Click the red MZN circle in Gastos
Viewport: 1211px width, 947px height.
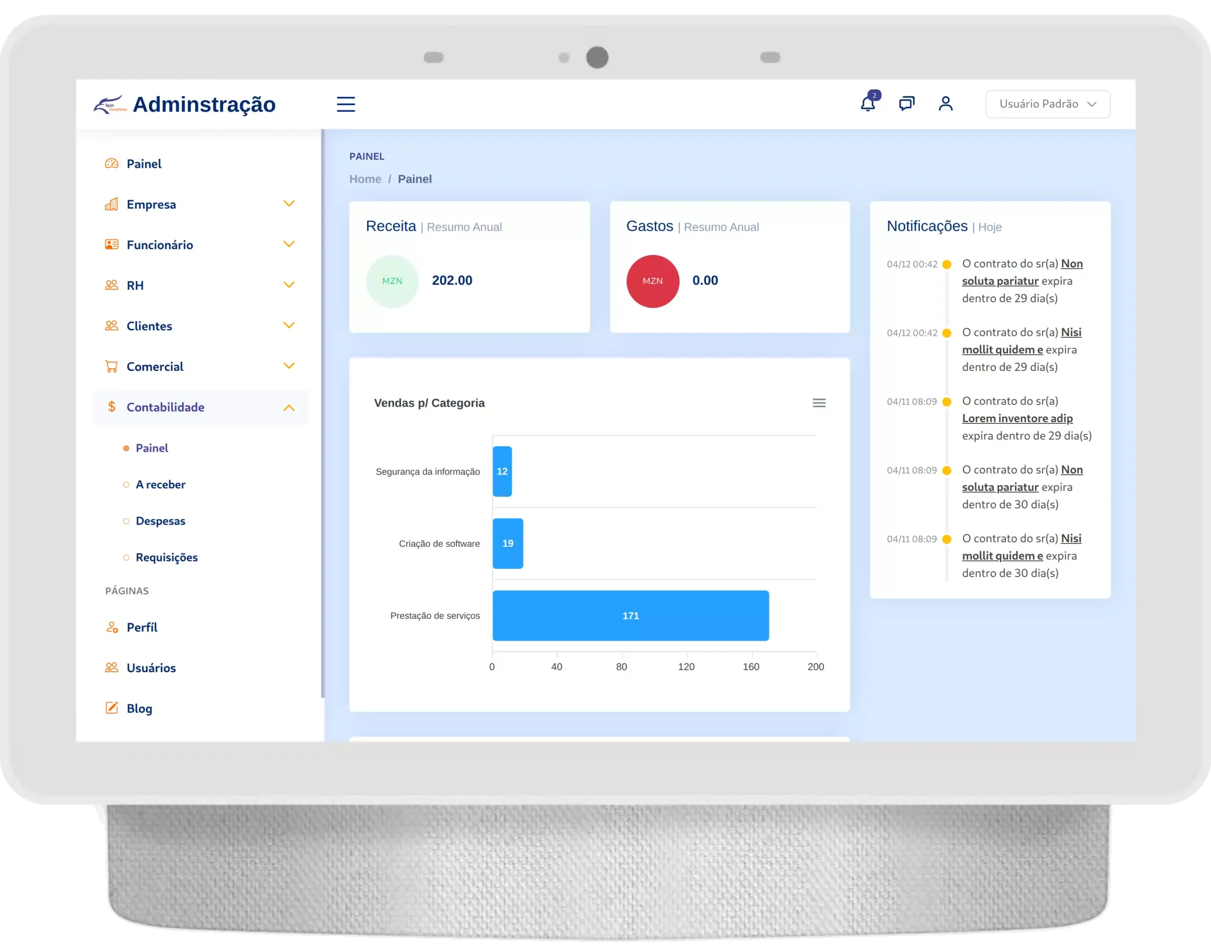[x=653, y=281]
